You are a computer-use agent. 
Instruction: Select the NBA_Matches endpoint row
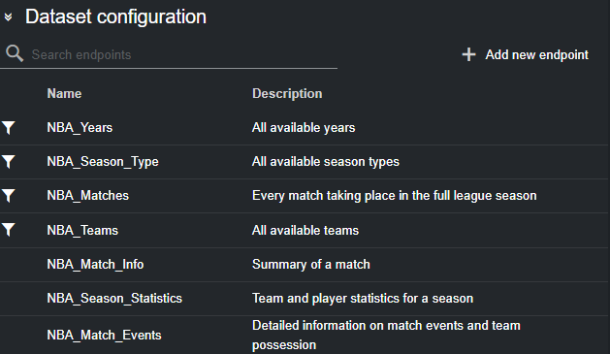(x=304, y=196)
